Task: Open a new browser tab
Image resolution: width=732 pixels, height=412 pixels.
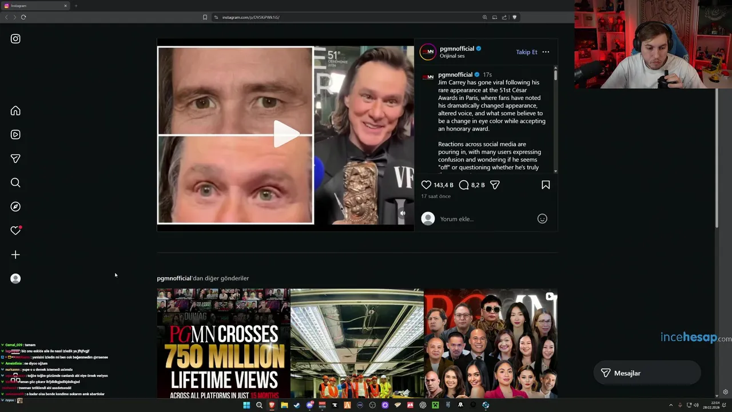Action: 75,6
